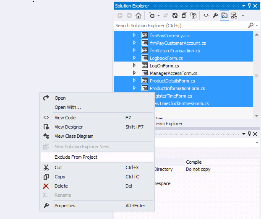261x219 pixels.
Task: Open Properties from context menu
Action: [x=97, y=206]
